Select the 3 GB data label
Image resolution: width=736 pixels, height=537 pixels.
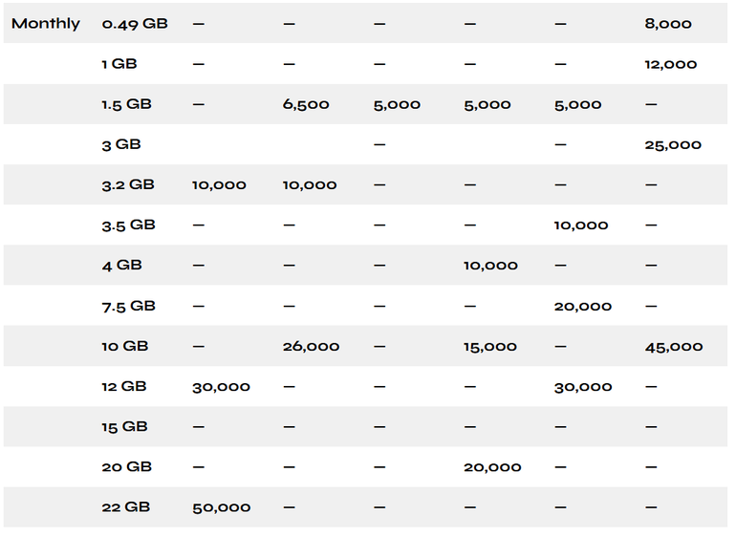[121, 144]
